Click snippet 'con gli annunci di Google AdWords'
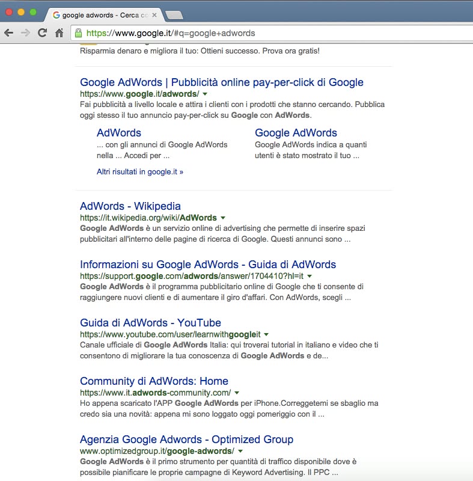This screenshot has height=481, width=473. [162, 150]
